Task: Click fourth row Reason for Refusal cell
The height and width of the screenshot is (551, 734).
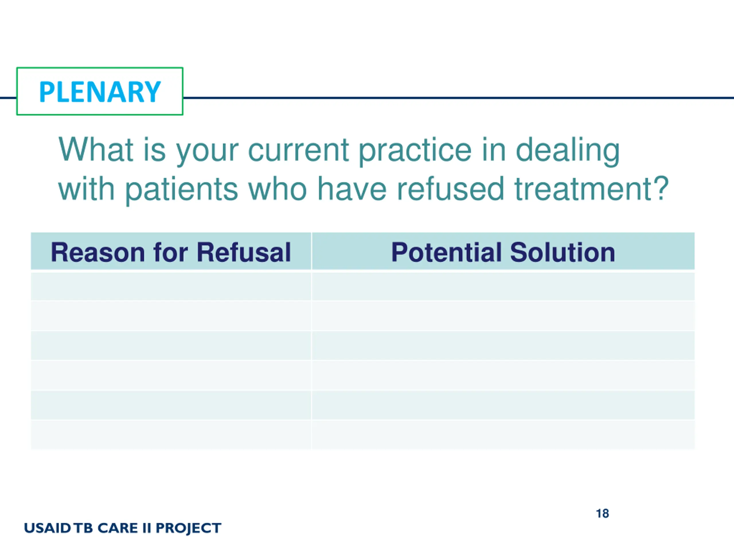Action: tap(171, 375)
